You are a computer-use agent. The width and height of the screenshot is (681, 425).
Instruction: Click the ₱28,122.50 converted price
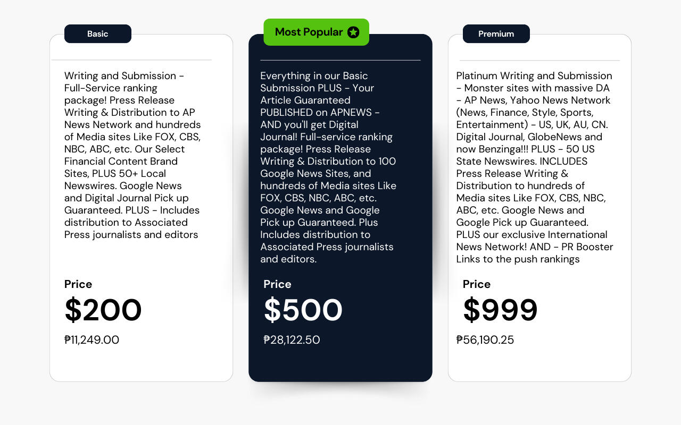click(292, 340)
